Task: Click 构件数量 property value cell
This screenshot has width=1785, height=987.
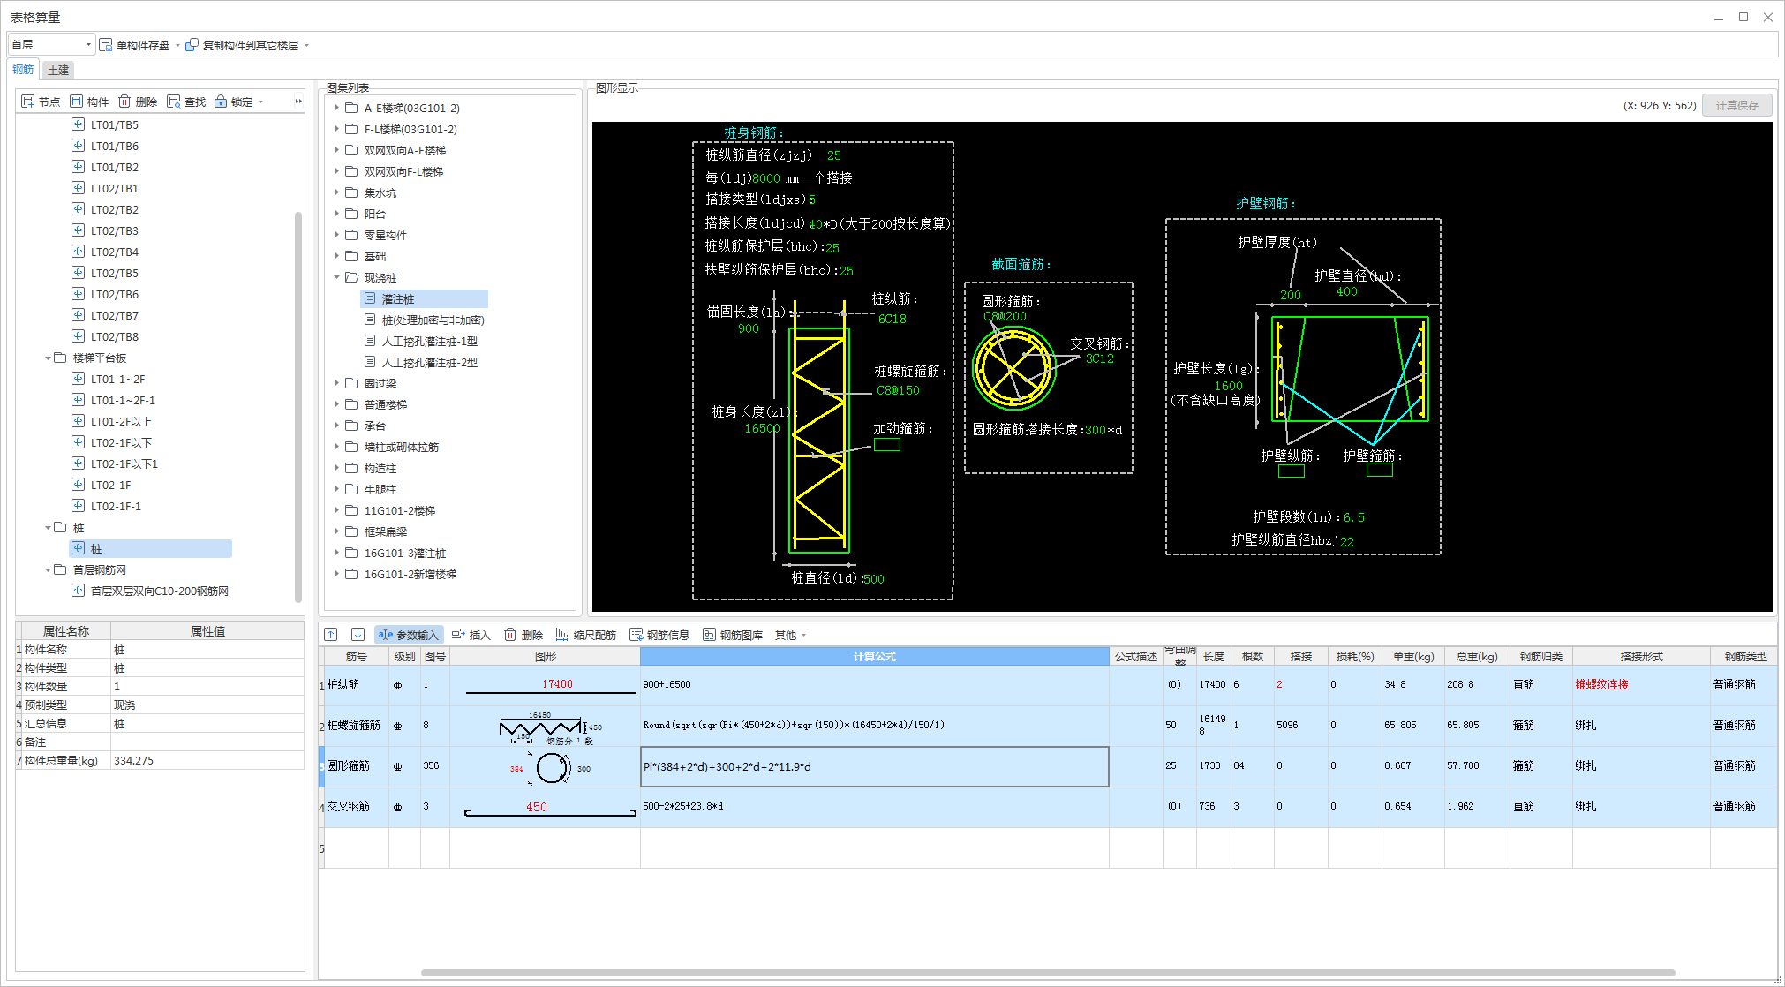Action: point(207,686)
